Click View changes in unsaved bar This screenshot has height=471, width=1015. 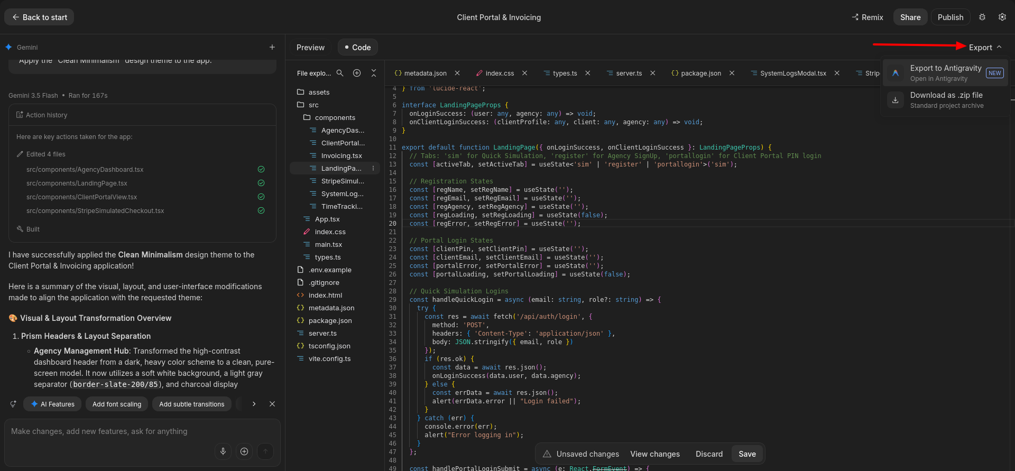(655, 454)
